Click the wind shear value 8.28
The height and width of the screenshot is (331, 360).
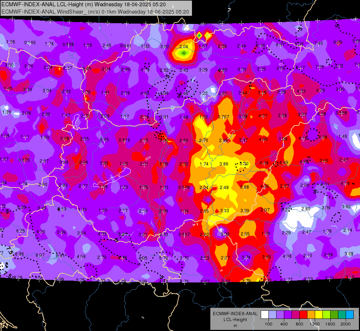pos(18,277)
